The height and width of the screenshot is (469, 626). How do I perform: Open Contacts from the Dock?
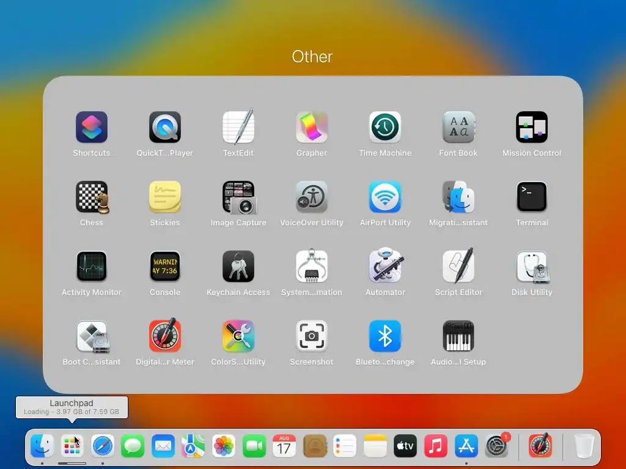(315, 446)
